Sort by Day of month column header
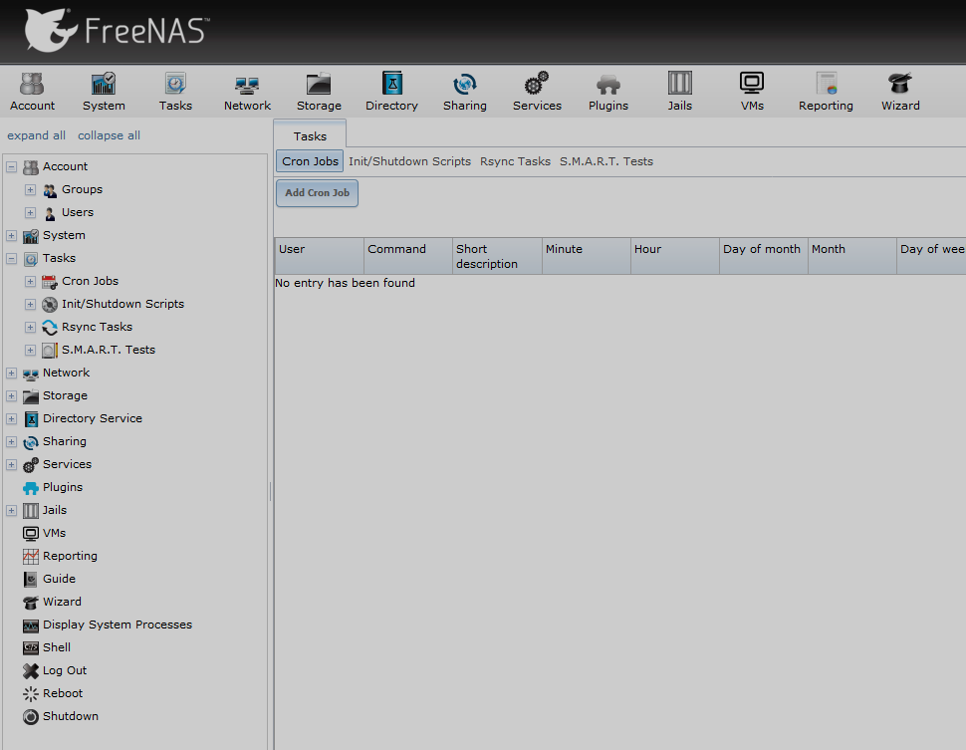 763,256
